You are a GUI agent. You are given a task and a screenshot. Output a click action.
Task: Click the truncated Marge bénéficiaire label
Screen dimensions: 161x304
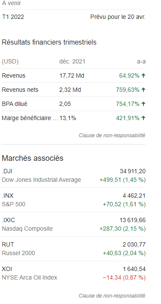(x=30, y=118)
